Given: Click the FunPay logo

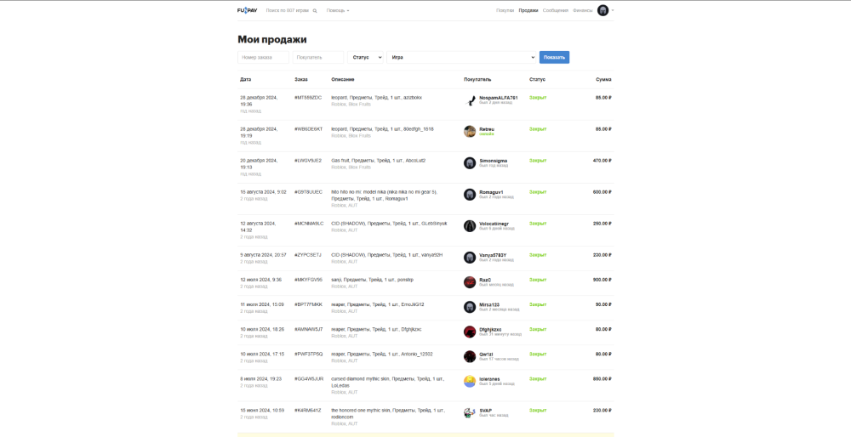Looking at the screenshot, I should tap(247, 10).
